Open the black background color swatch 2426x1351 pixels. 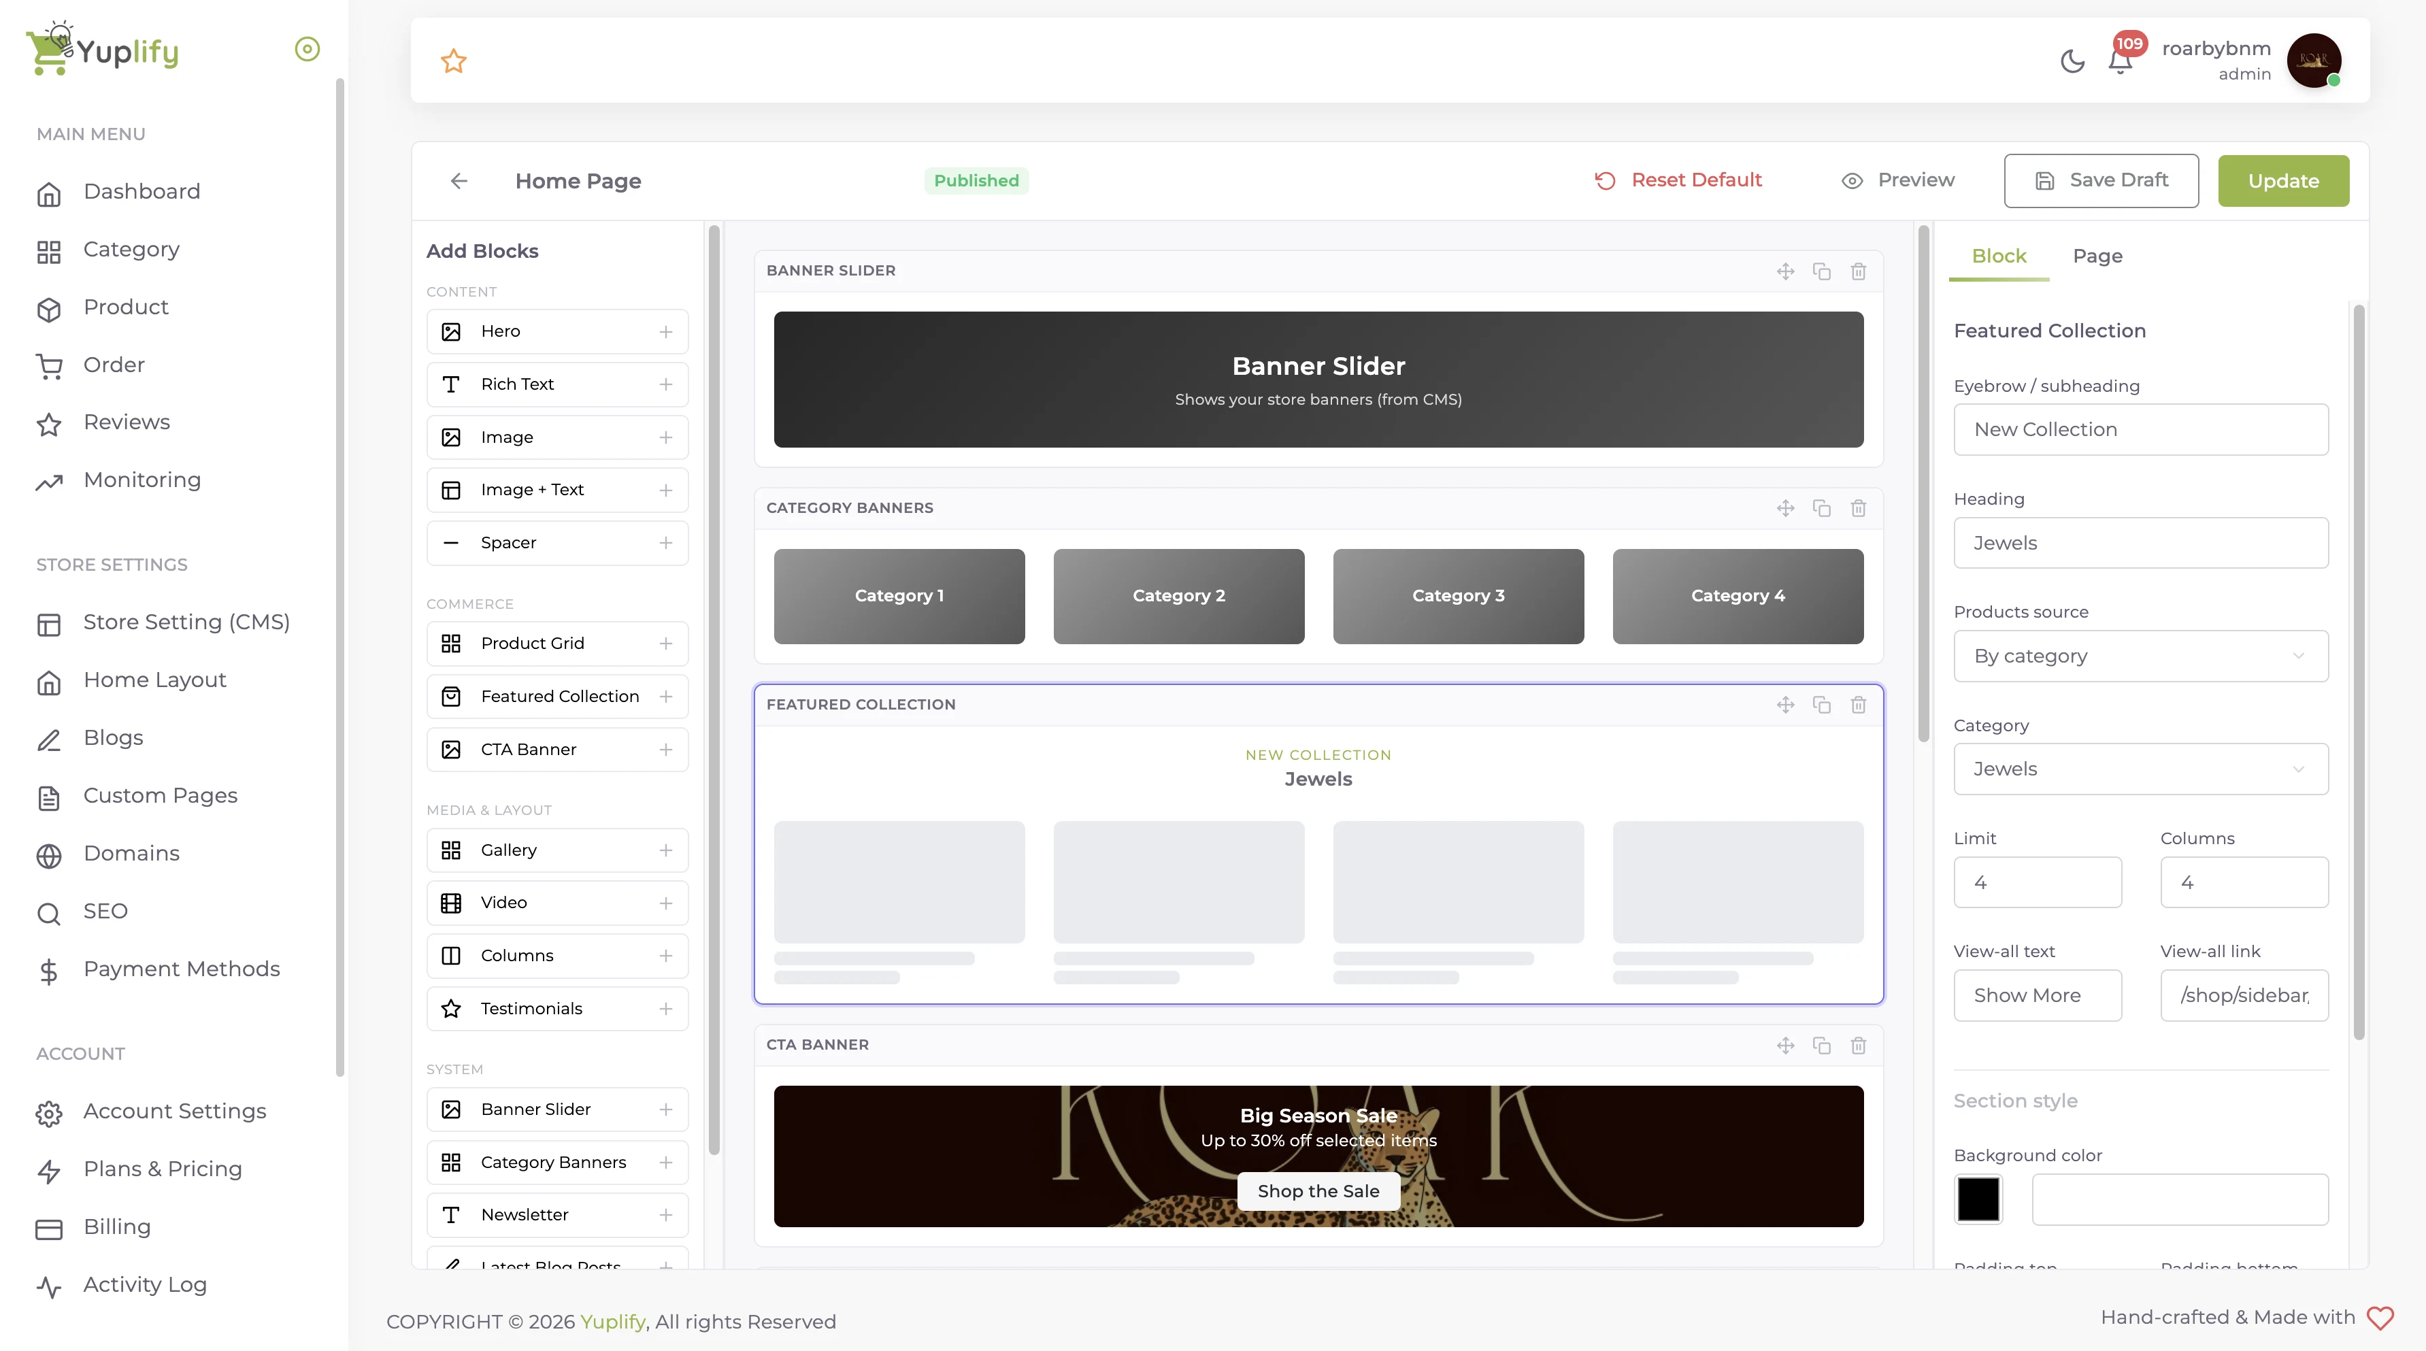pos(1978,1199)
